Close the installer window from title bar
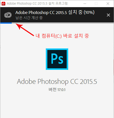 coord(108,4)
